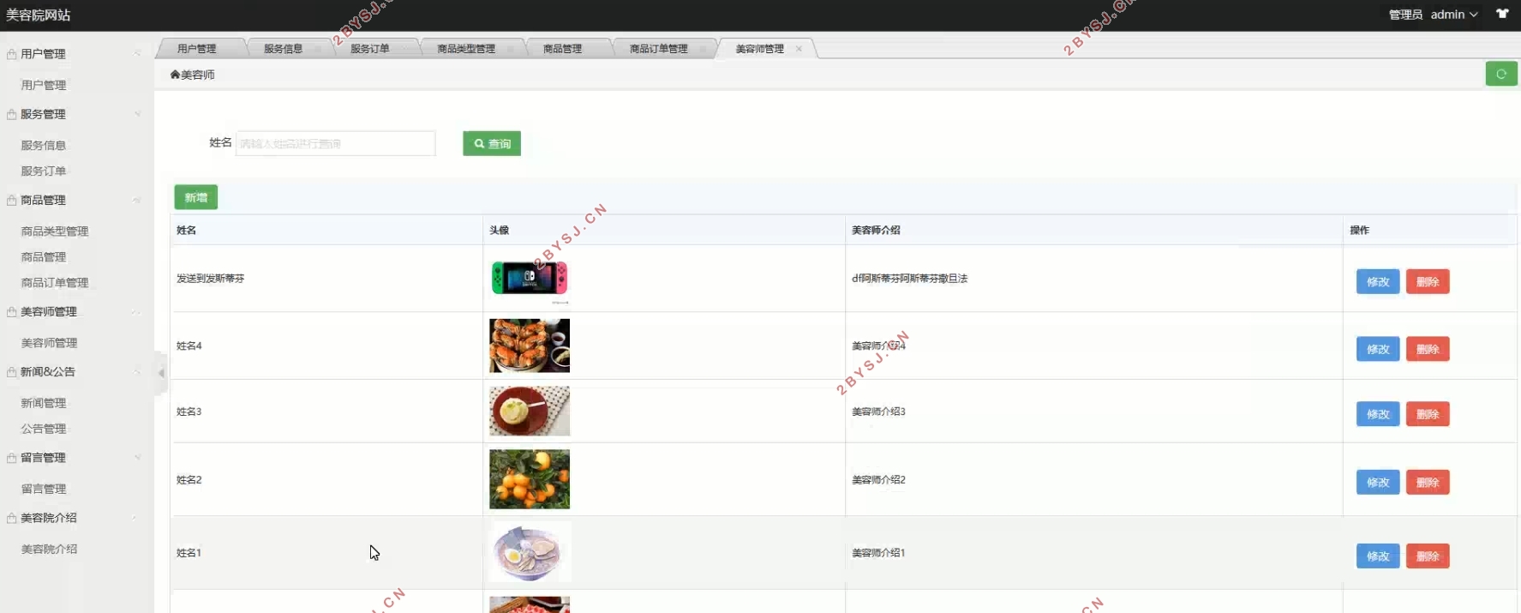Click the lock icon beside 用户管理 group
1521x613 pixels.
click(x=11, y=54)
